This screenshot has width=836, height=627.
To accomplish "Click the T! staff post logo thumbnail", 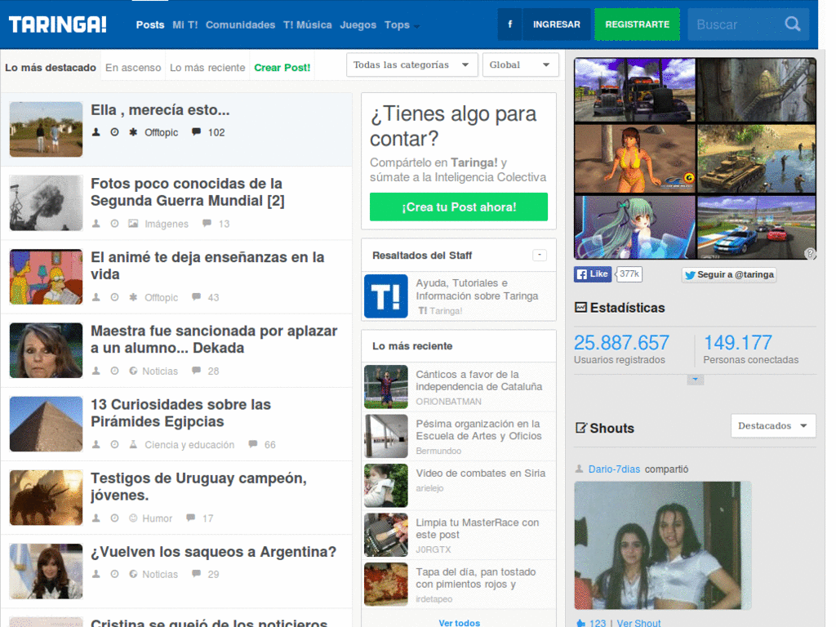I will tap(386, 296).
